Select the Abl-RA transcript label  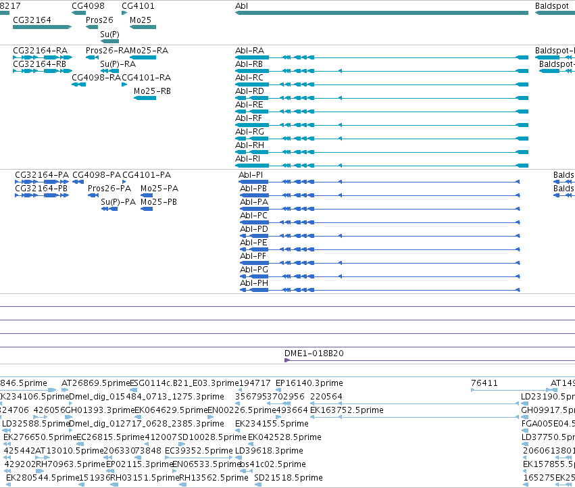click(250, 51)
